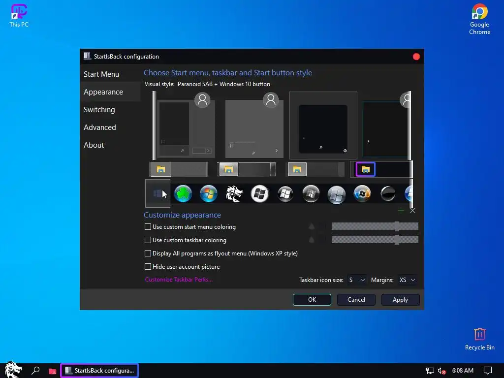Adjust the start menu opacity slider
Viewport: 504px width, 378px height.
coord(375,226)
